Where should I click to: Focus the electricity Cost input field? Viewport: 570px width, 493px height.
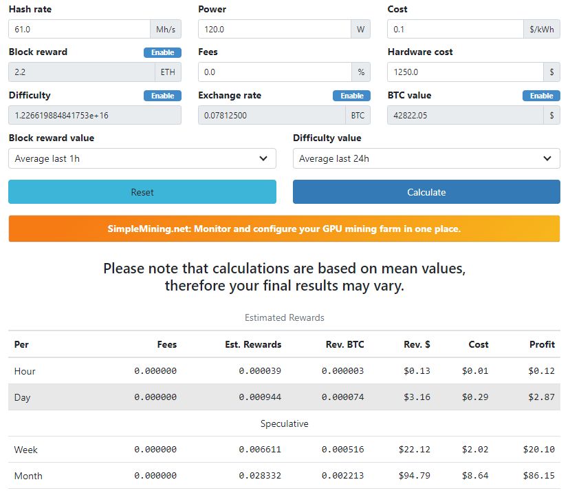455,30
